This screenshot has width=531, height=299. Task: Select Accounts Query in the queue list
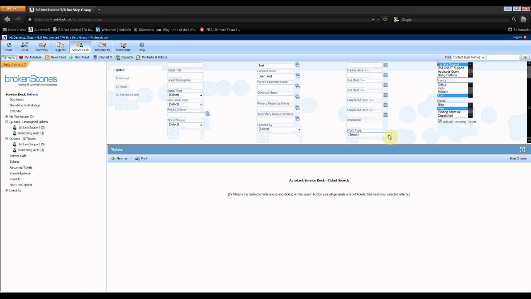(x=448, y=72)
